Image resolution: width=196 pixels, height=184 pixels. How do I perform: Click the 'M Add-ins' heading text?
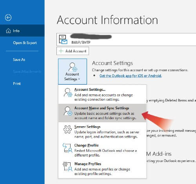point(159,154)
